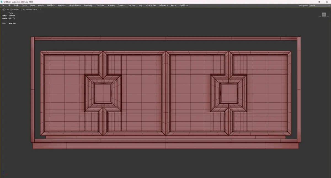Image resolution: width=331 pixels, height=178 pixels.
Task: Open the Animation menu
Action: pos(62,5)
